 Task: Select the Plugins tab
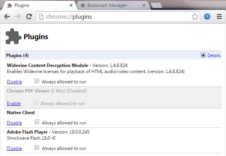pos(40,5)
